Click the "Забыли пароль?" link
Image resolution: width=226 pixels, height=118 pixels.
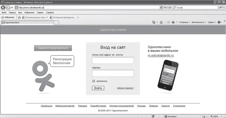(125, 88)
